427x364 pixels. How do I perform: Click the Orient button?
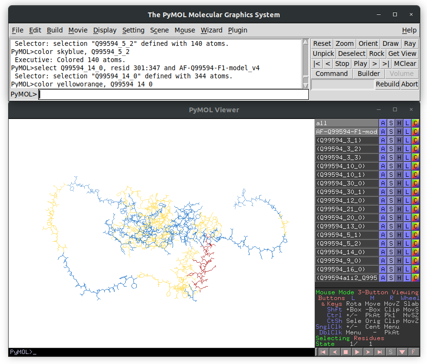click(368, 43)
